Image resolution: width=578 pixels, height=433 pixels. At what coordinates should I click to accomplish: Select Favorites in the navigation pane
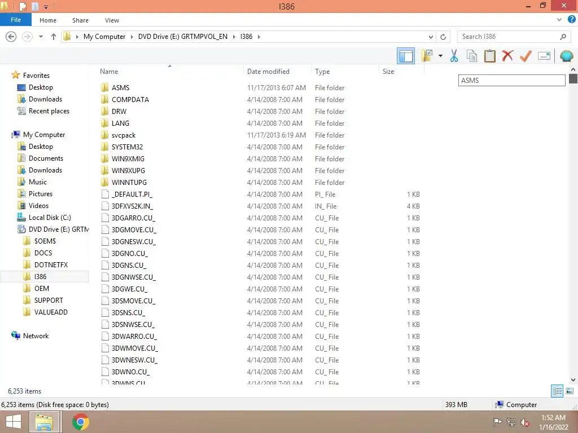36,75
